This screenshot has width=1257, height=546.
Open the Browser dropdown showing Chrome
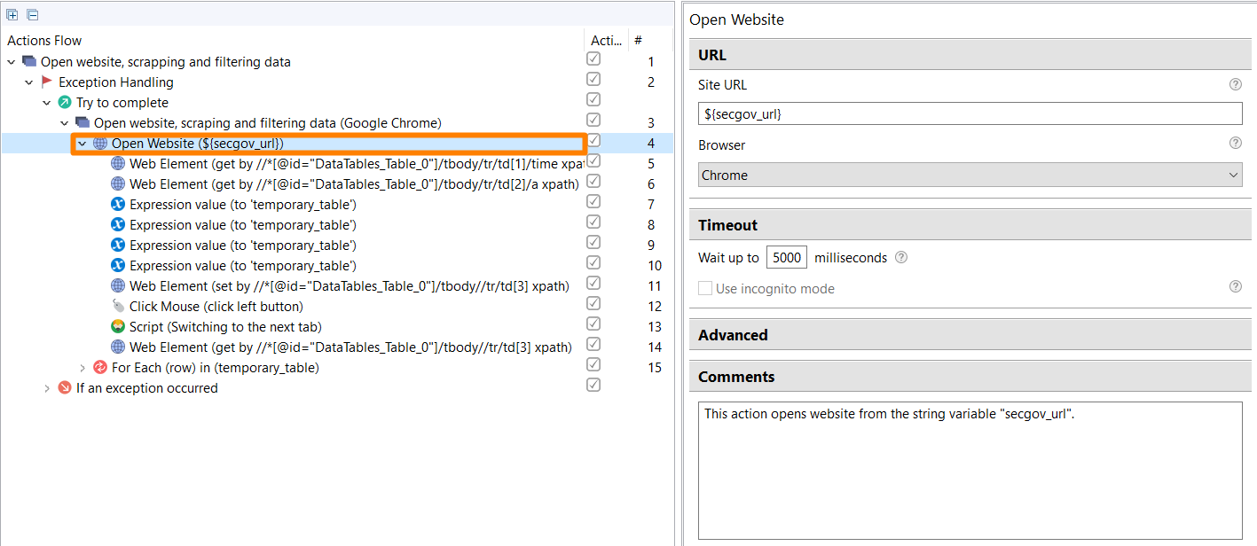(x=970, y=175)
